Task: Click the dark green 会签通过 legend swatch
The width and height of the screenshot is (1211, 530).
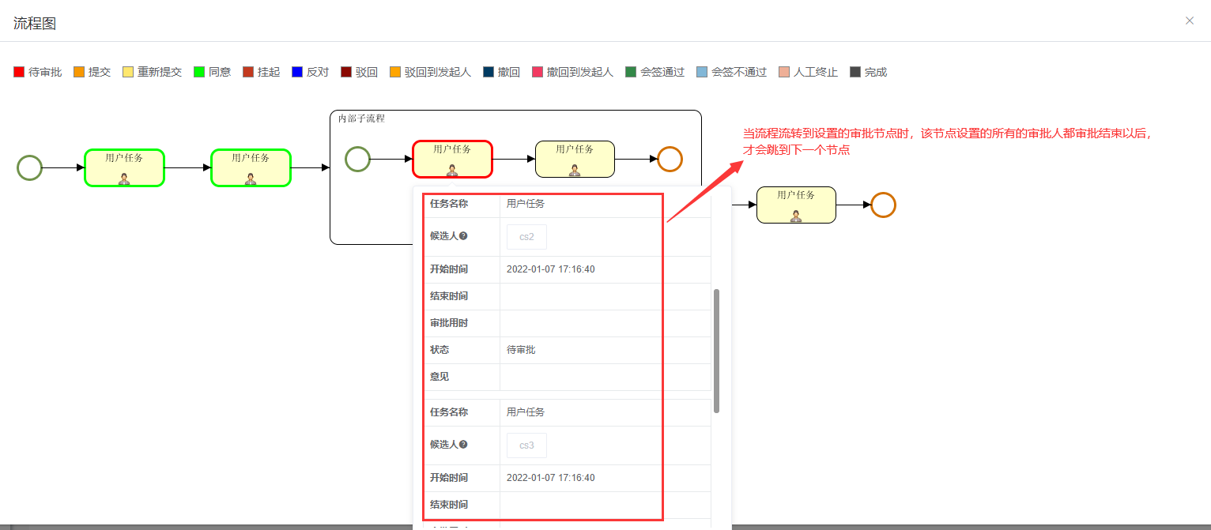Action: pos(631,72)
